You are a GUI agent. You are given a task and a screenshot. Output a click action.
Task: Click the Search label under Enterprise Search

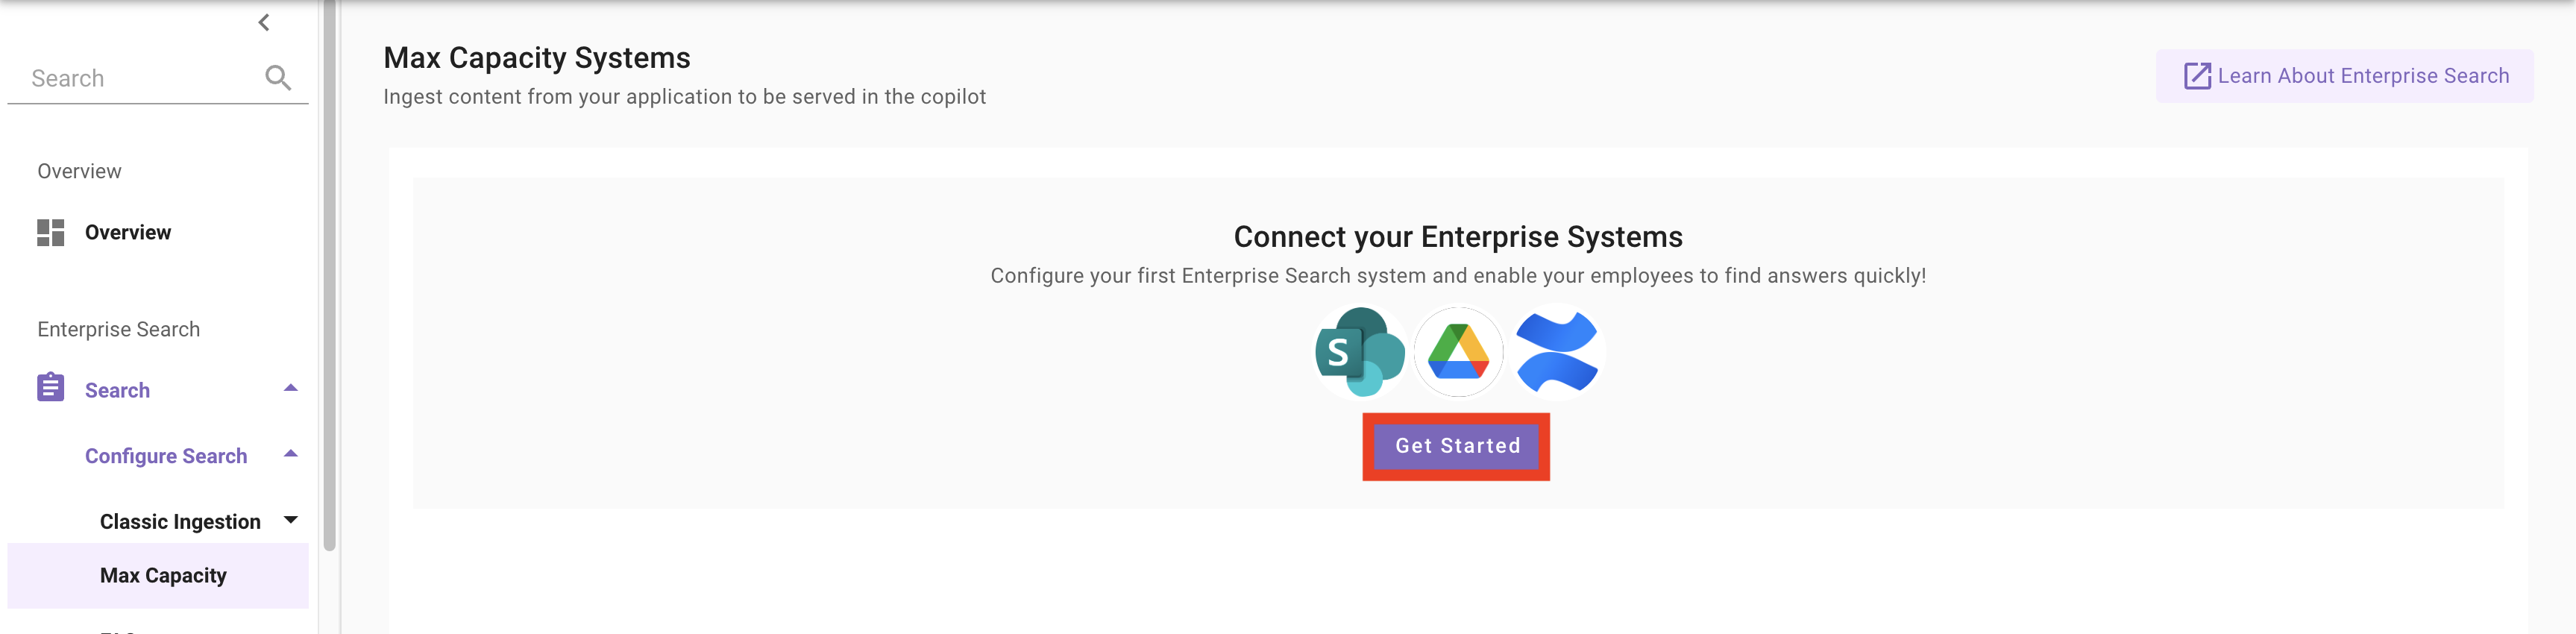tap(117, 390)
